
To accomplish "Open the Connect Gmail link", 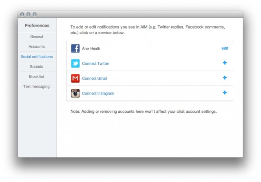I will pos(95,79).
